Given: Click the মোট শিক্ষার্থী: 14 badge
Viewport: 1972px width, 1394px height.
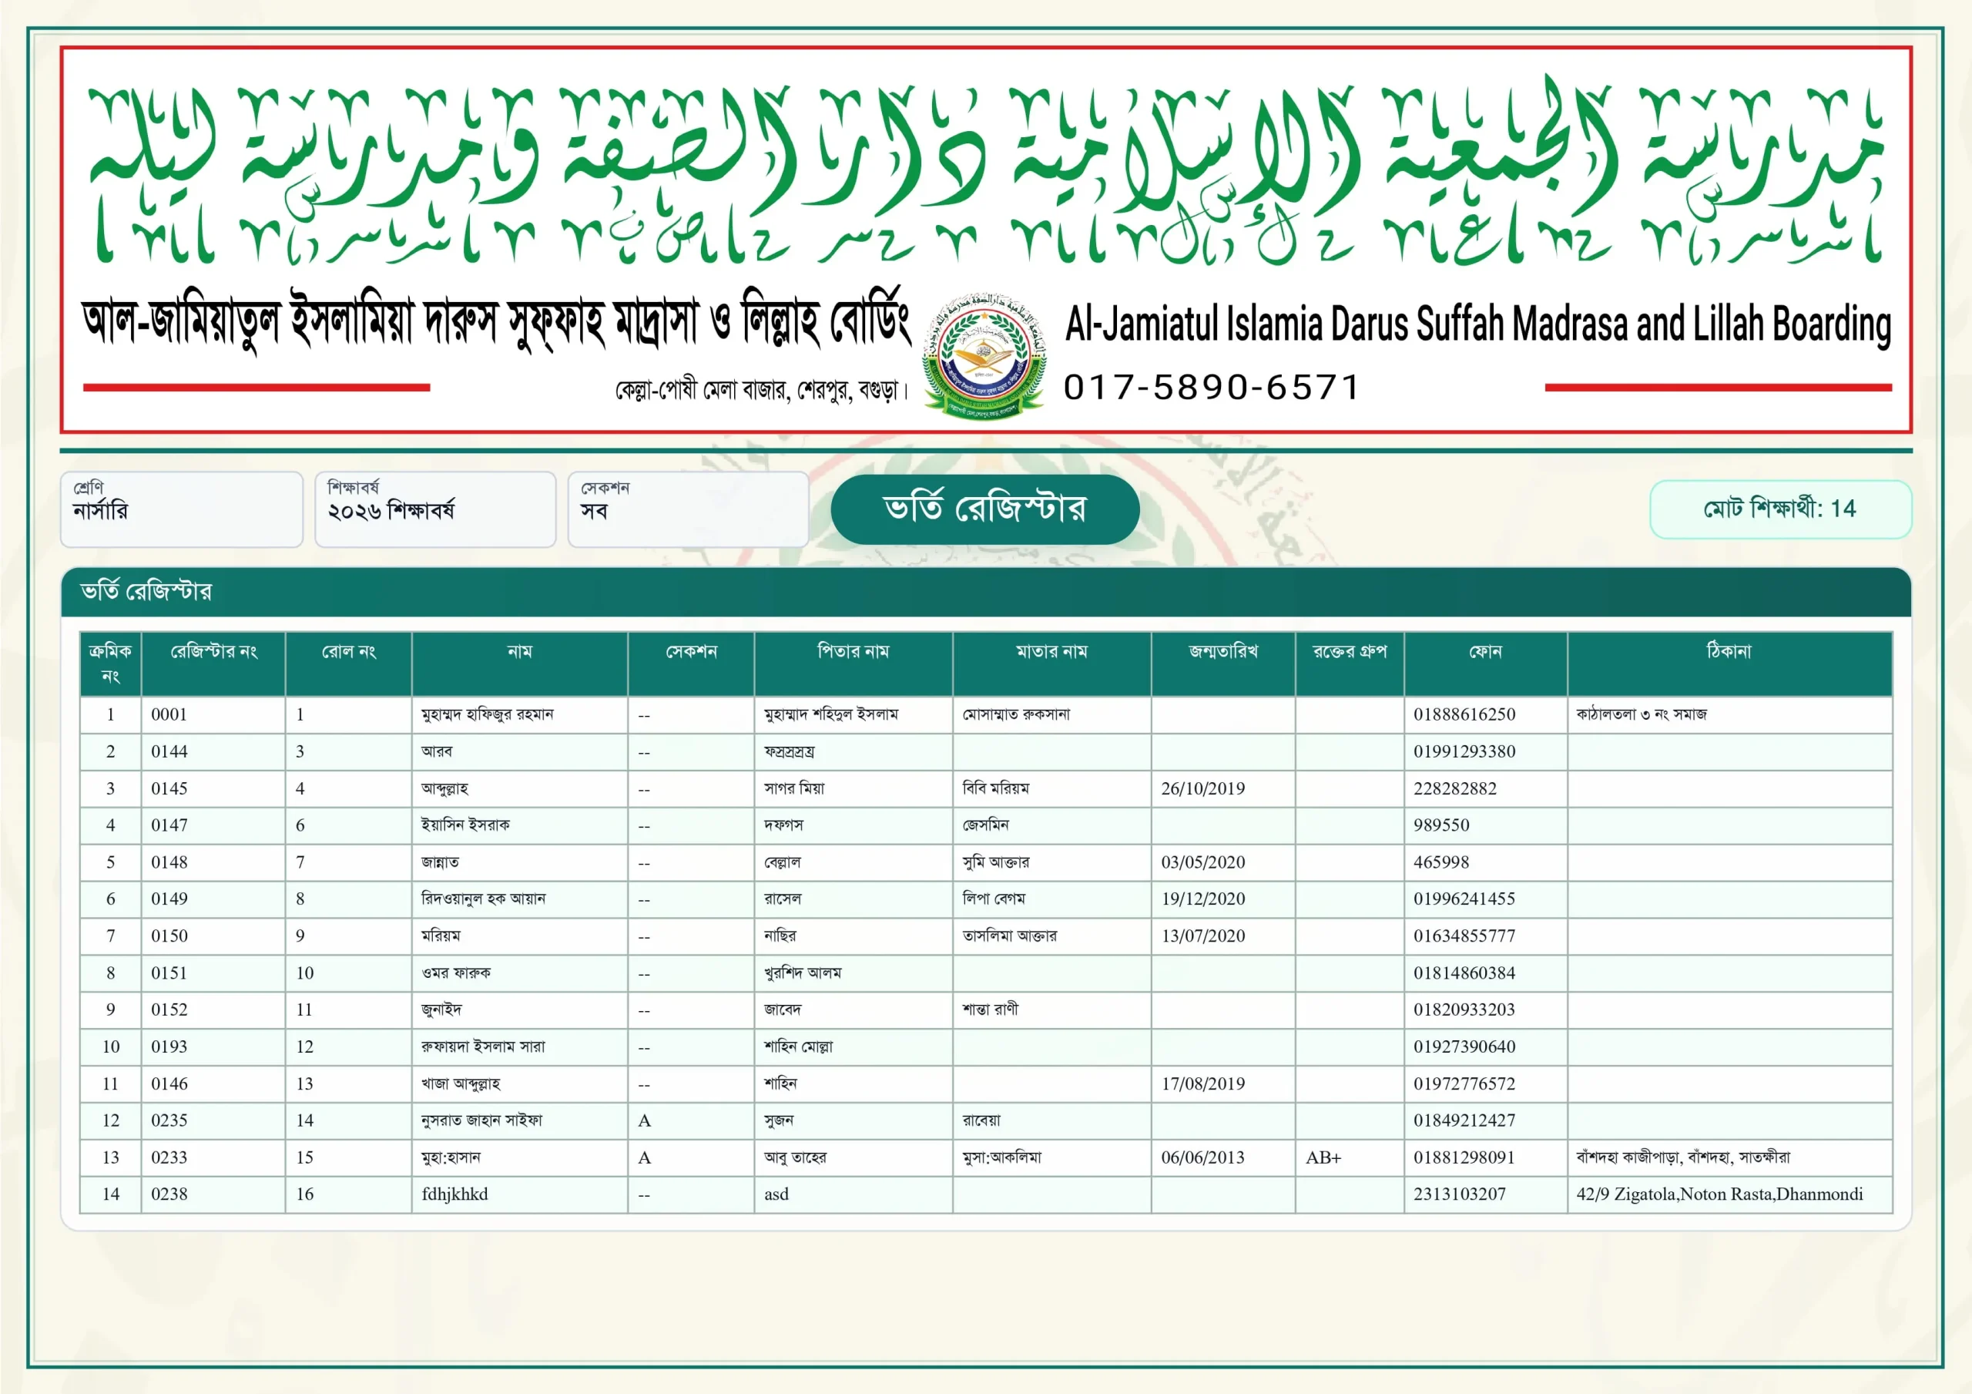Looking at the screenshot, I should pyautogui.click(x=1780, y=509).
